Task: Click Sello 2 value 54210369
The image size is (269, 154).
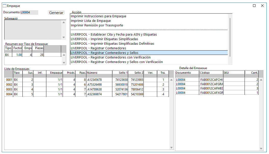Action: tap(137, 94)
